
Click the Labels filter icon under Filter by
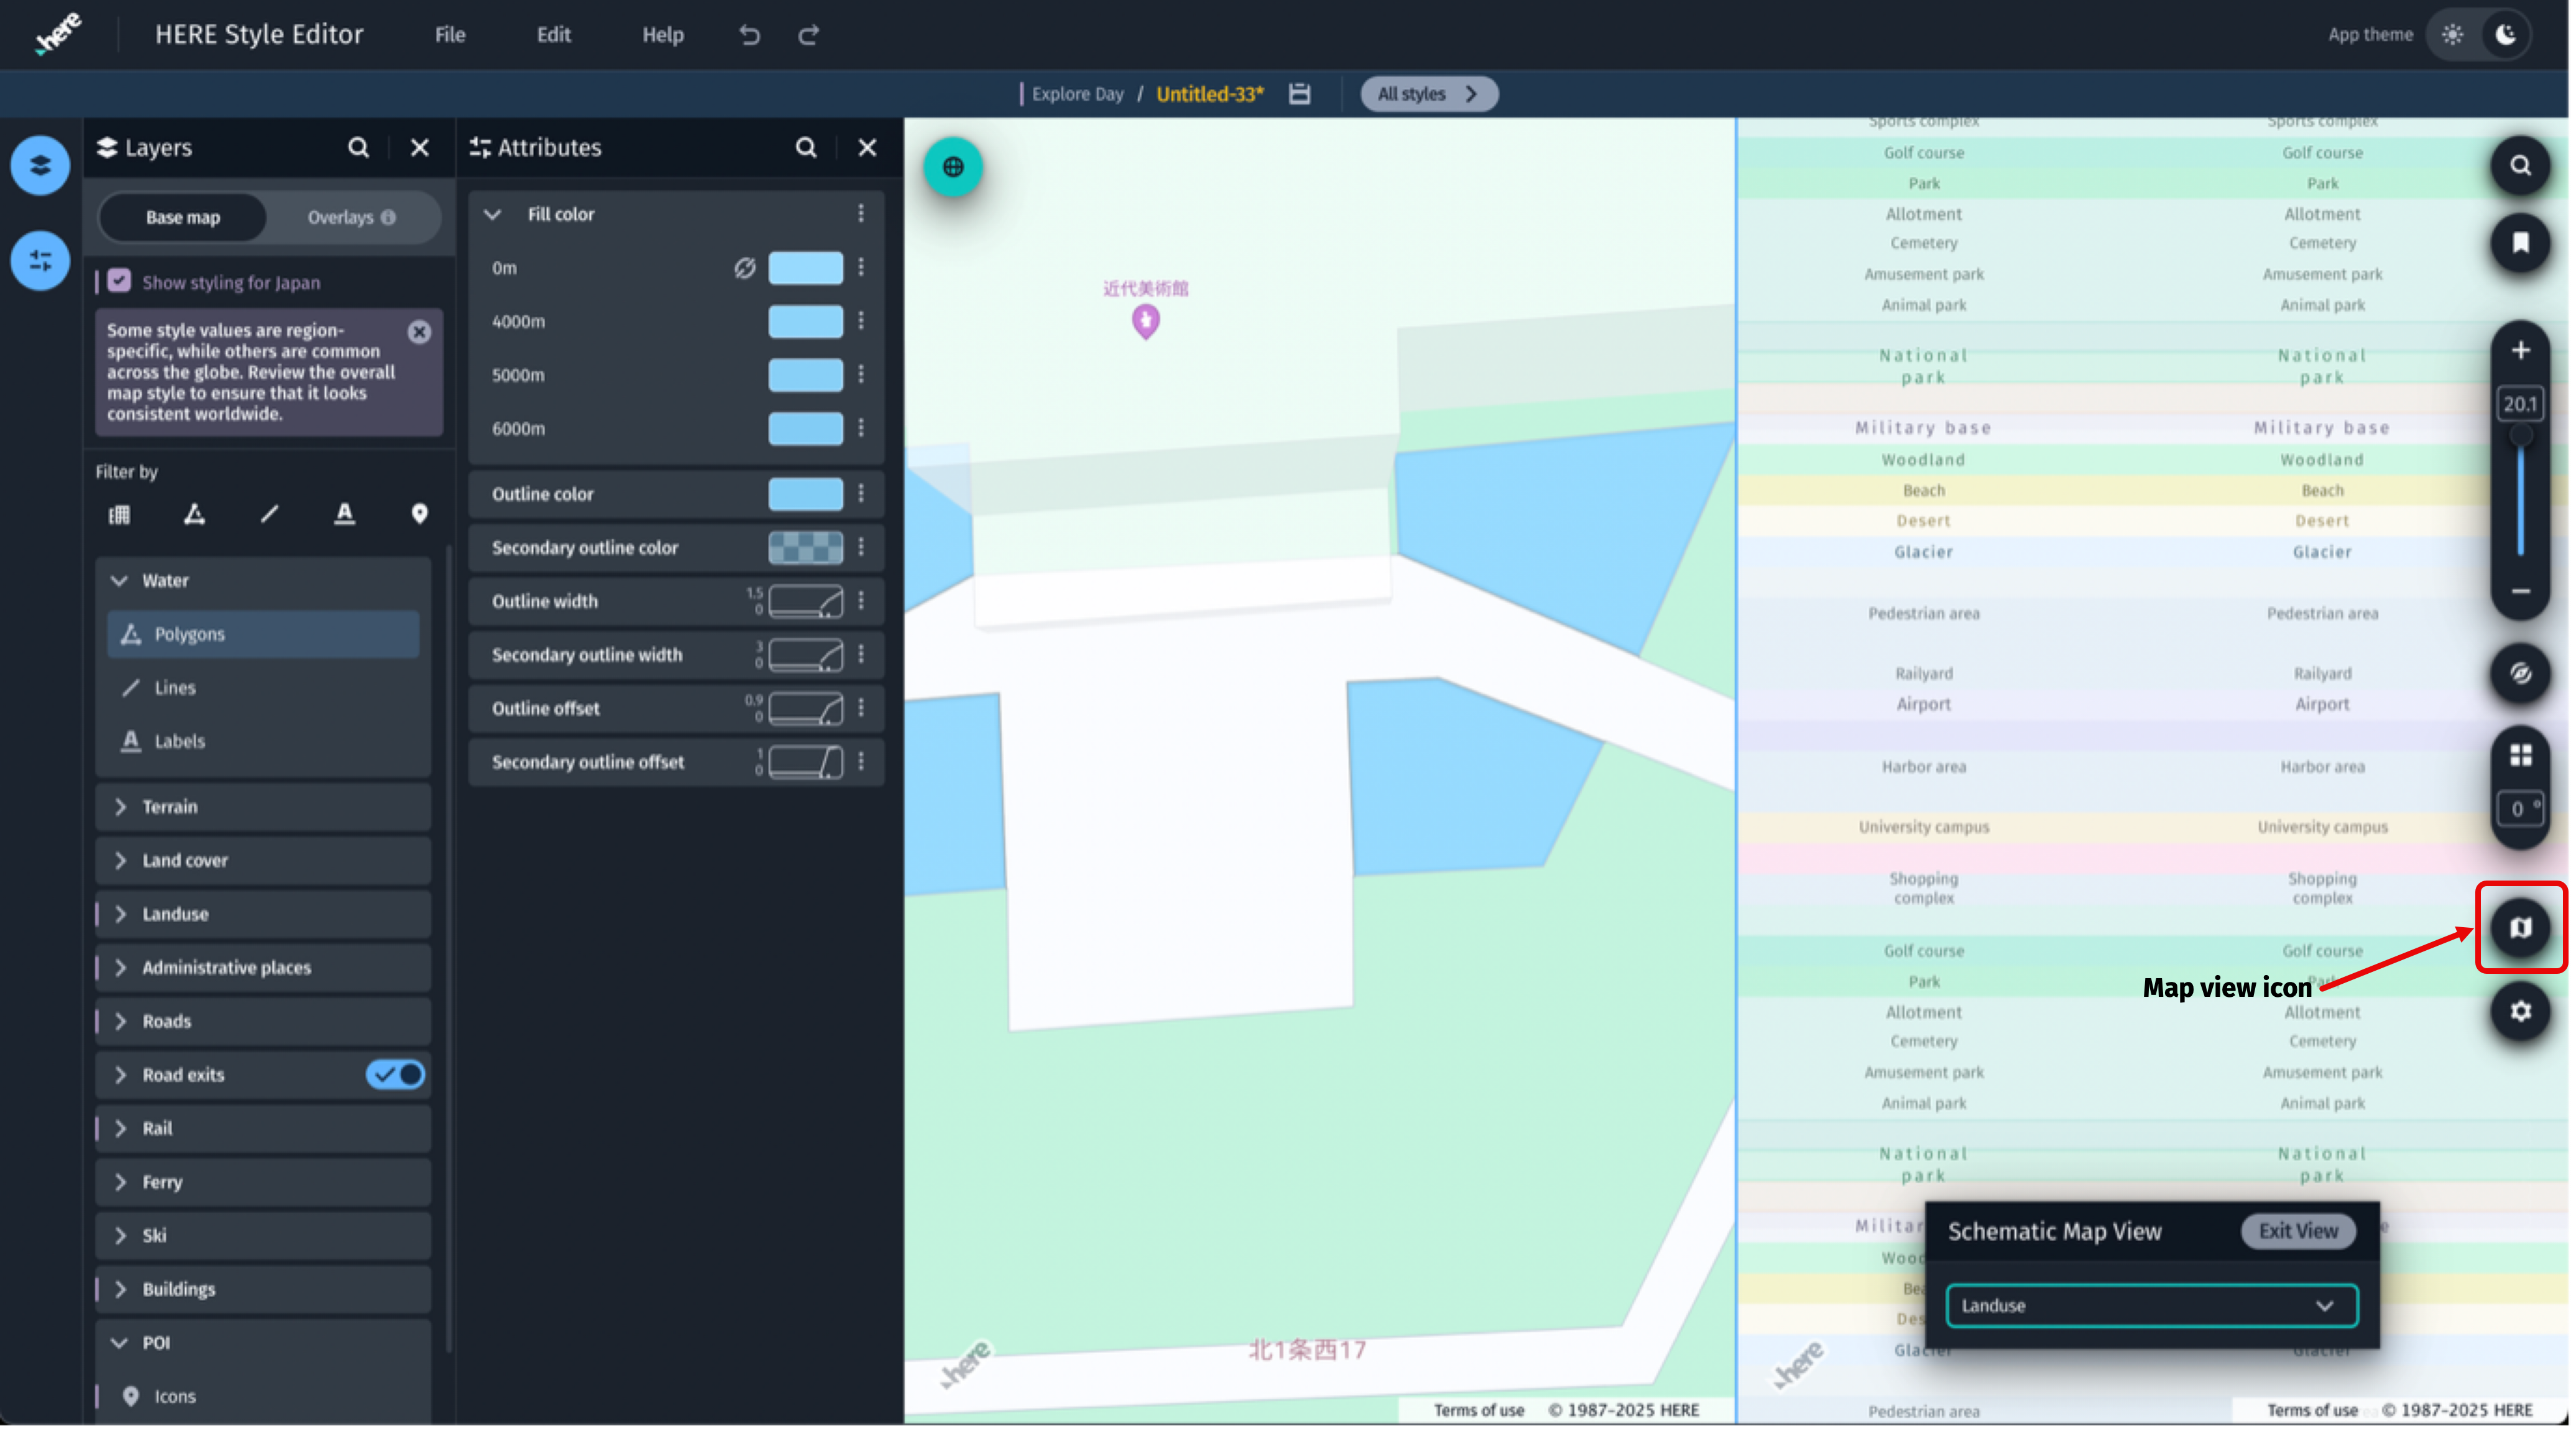[x=344, y=514]
